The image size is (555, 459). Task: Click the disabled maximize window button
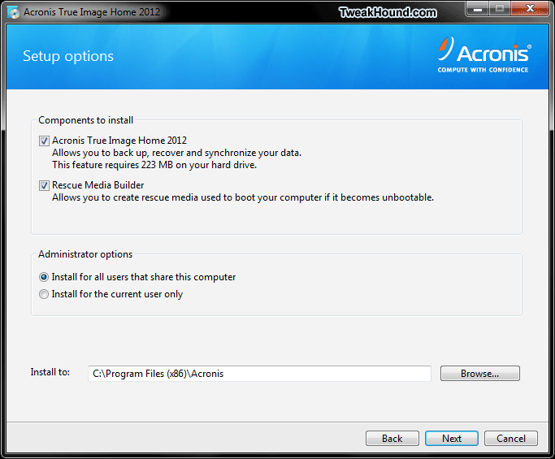[x=500, y=9]
